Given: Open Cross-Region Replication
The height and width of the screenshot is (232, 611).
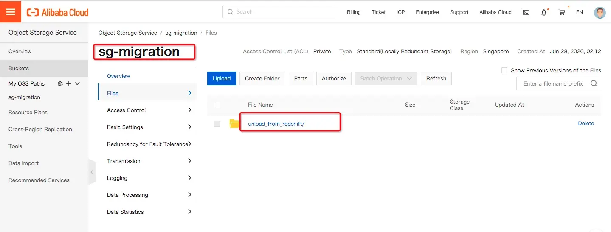Looking at the screenshot, I should point(40,129).
